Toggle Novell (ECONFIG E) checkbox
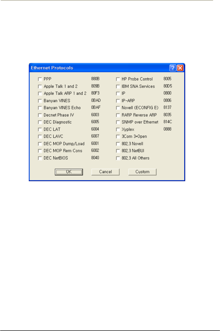This screenshot has height=331, width=220. pos(118,108)
